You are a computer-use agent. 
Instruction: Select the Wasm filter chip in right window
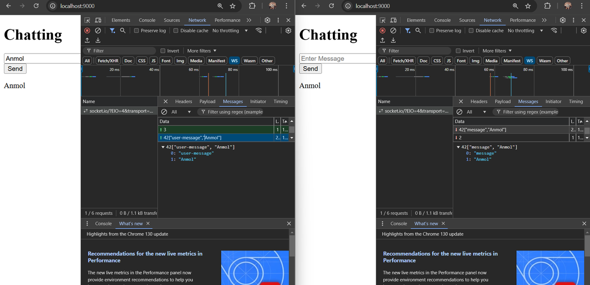(545, 61)
